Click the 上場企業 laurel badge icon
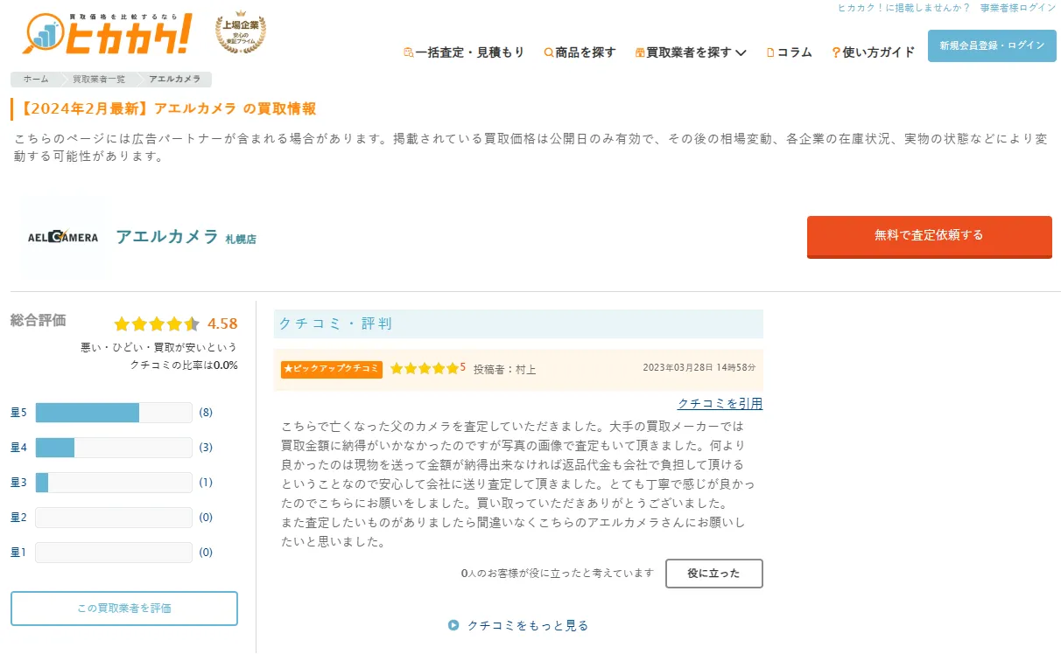Image resolution: width=1061 pixels, height=661 pixels. point(241,34)
